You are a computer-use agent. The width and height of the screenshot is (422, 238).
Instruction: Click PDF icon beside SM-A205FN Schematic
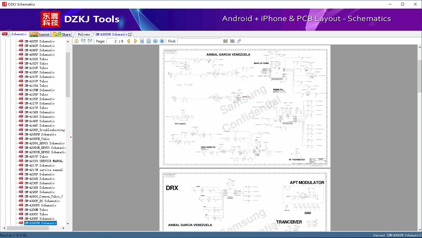click(x=21, y=134)
